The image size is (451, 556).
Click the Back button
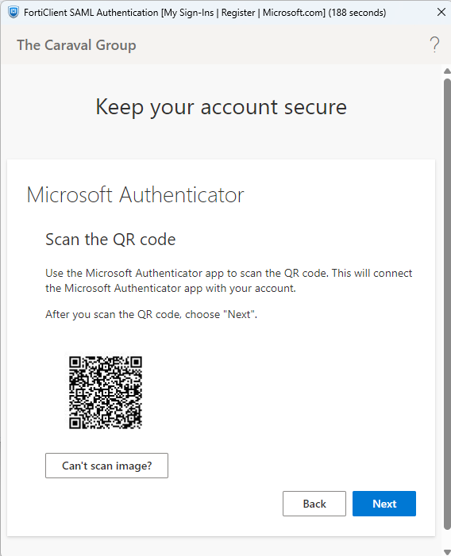click(314, 504)
